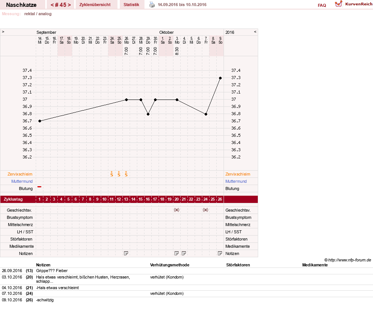
Task: Select temperature point on 26. September
Action: tap(127, 100)
